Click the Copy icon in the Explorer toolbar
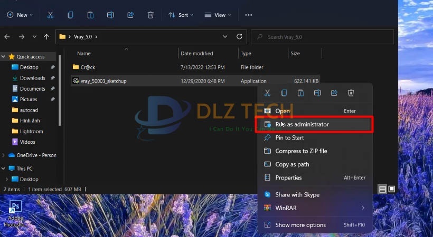Screen dimensions: 433x237 [70, 15]
